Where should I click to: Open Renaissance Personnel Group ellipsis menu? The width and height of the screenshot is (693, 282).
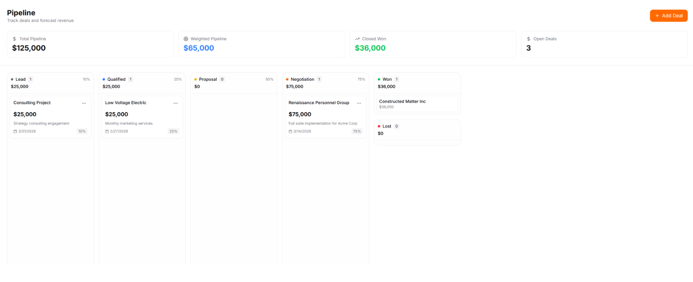point(359,103)
